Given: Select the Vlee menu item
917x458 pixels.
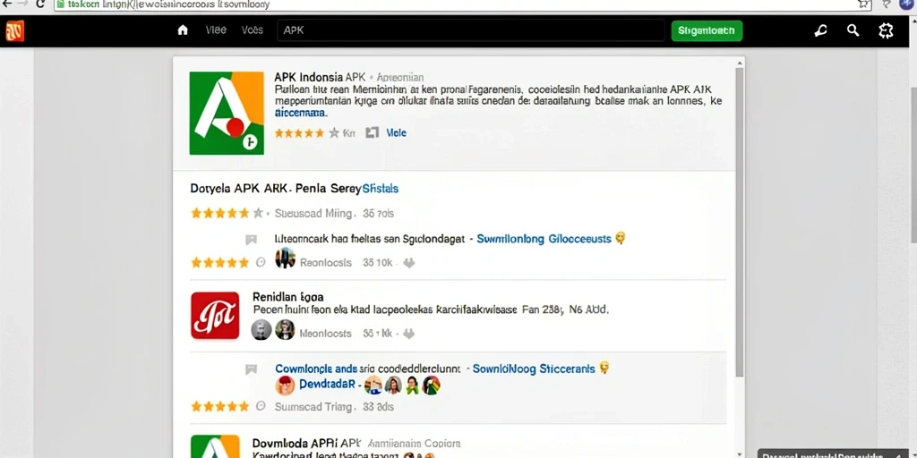Looking at the screenshot, I should tap(216, 30).
